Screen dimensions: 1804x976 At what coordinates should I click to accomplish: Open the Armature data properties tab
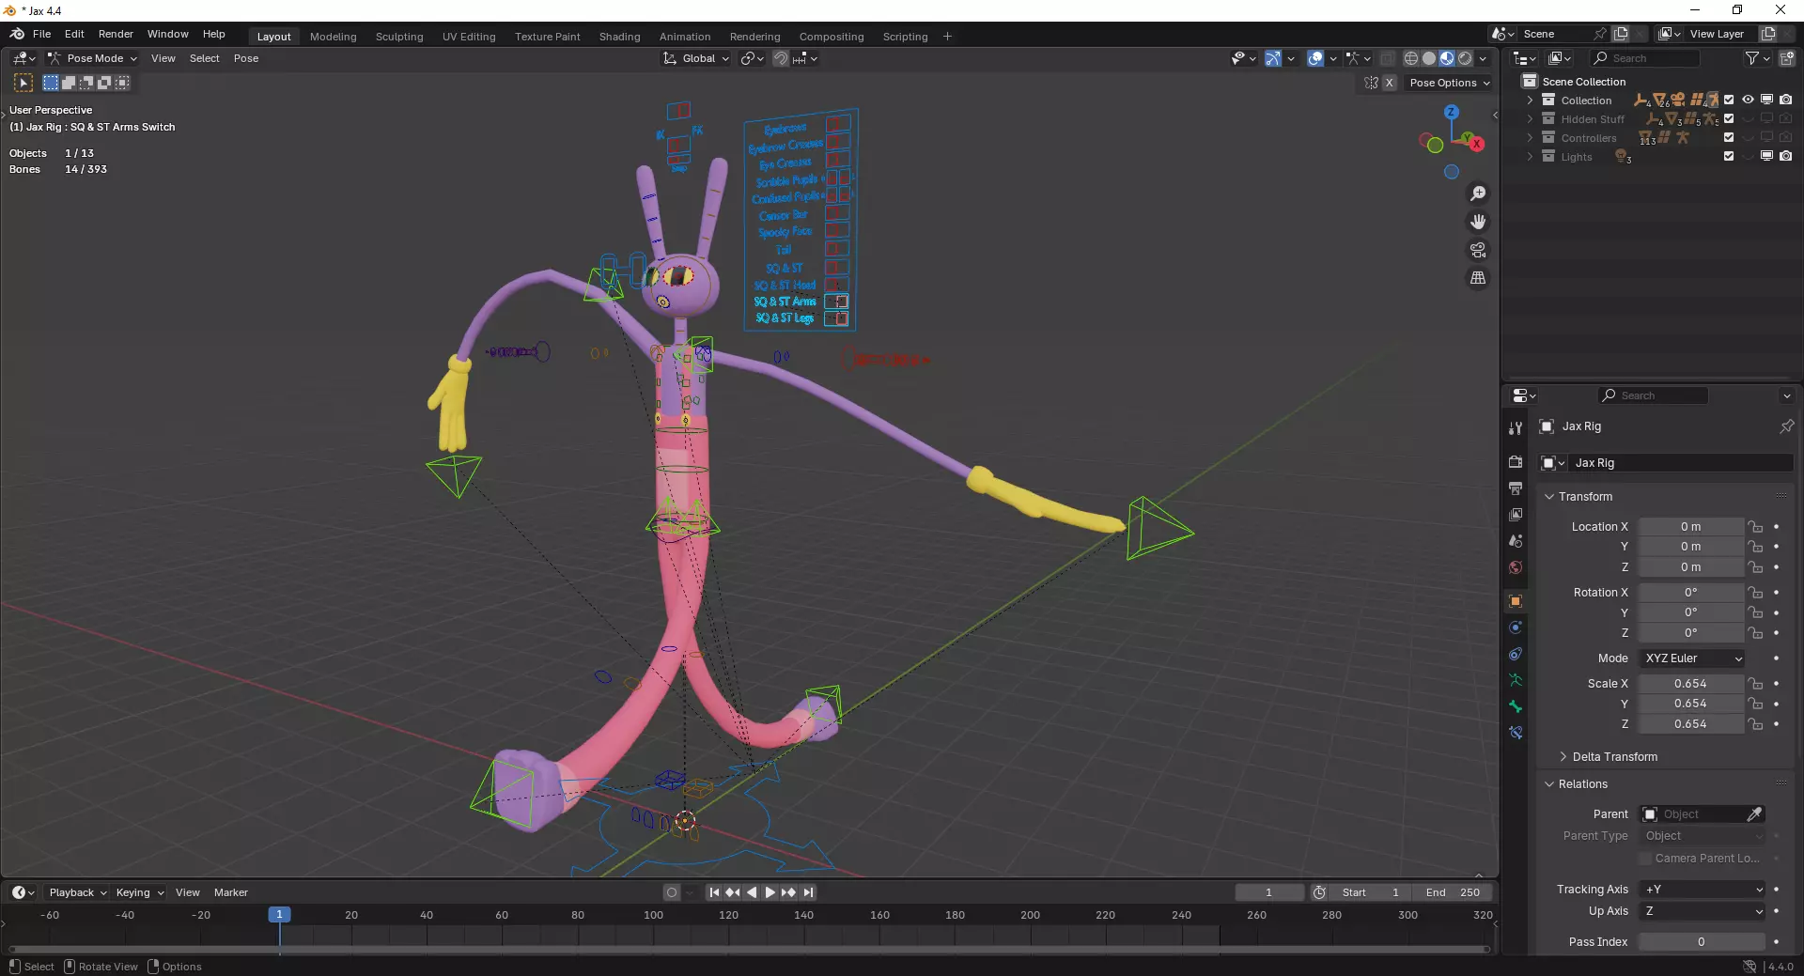click(x=1515, y=680)
